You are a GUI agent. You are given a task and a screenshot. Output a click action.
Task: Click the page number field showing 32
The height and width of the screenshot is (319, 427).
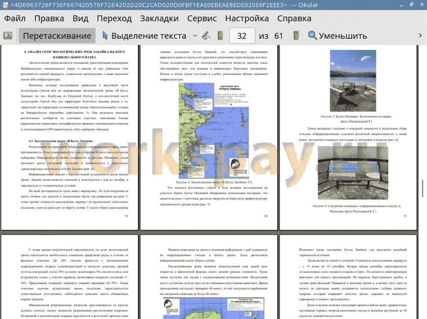pyautogui.click(x=242, y=36)
